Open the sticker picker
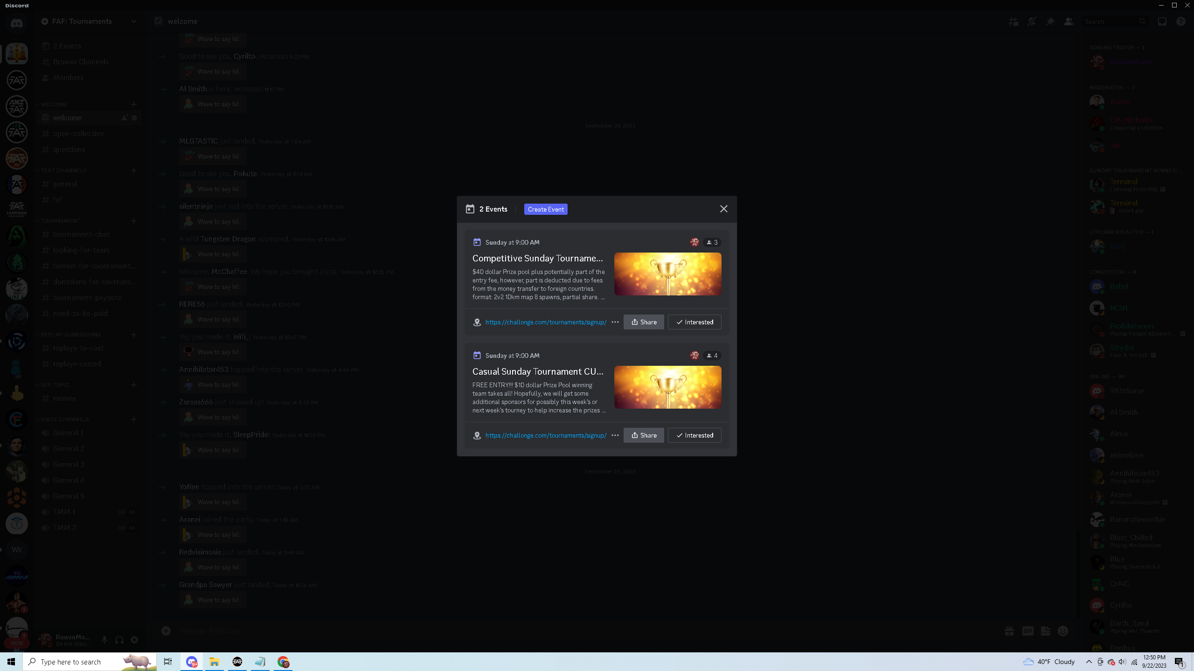This screenshot has width=1194, height=671. point(1046,631)
